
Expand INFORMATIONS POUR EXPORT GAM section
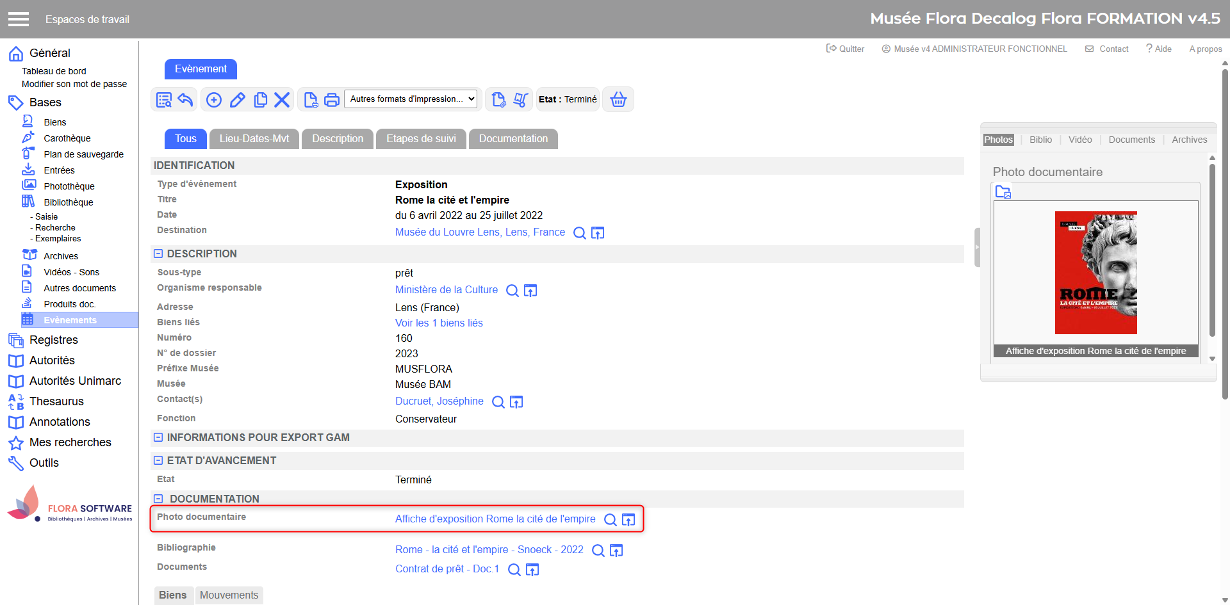click(x=158, y=437)
